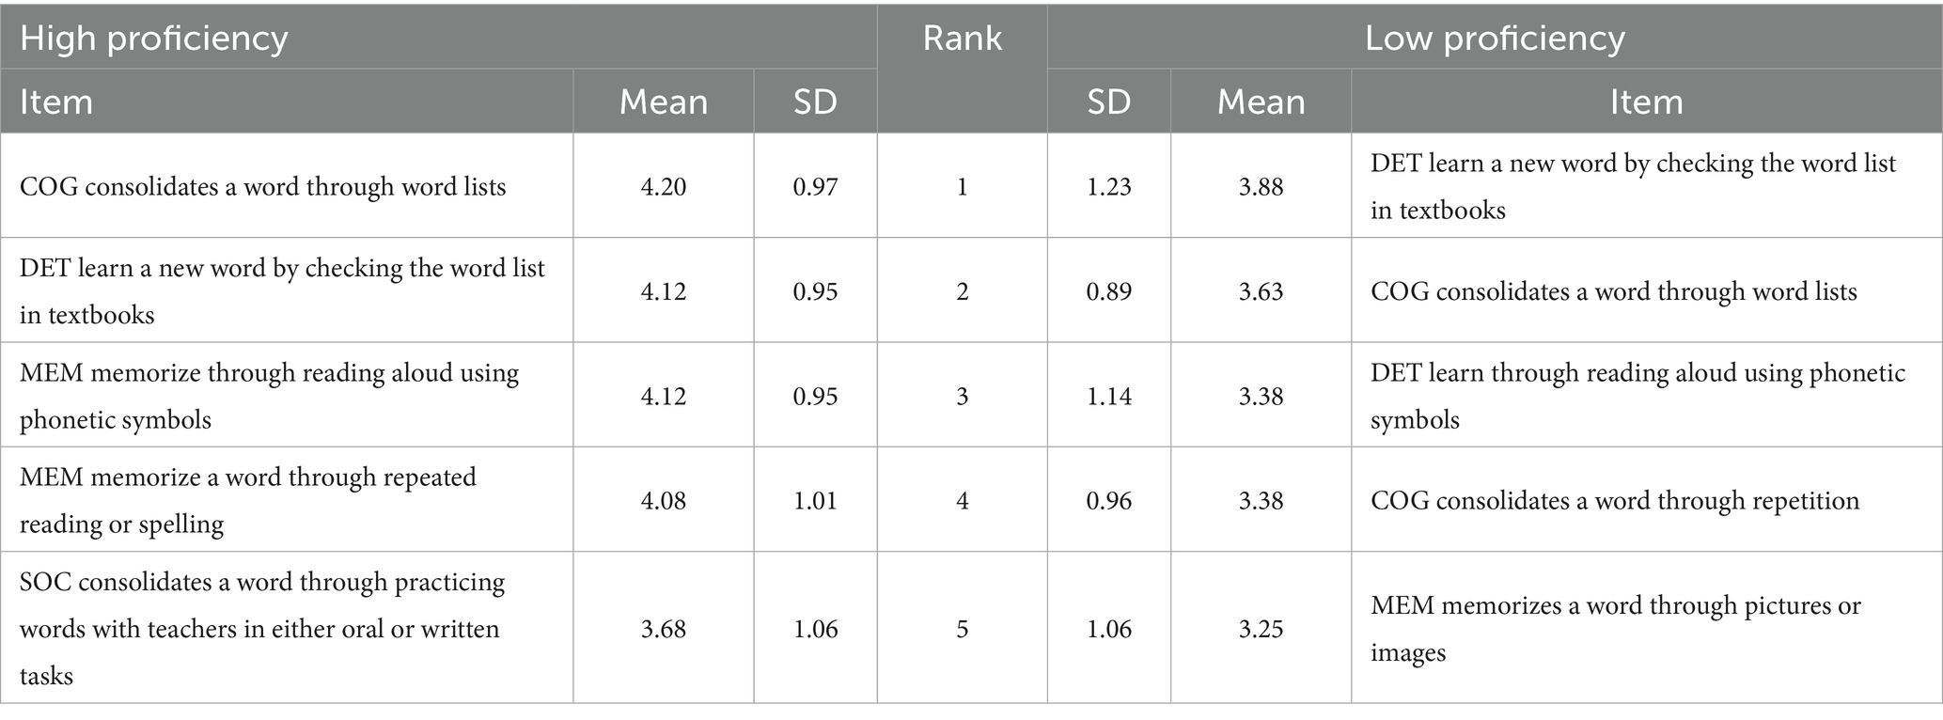Viewport: 1943px width, 720px height.
Task: Select the Rank column header
Action: coord(962,39)
